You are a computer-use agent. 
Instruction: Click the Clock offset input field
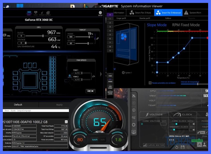pyautogui.click(x=21, y=36)
